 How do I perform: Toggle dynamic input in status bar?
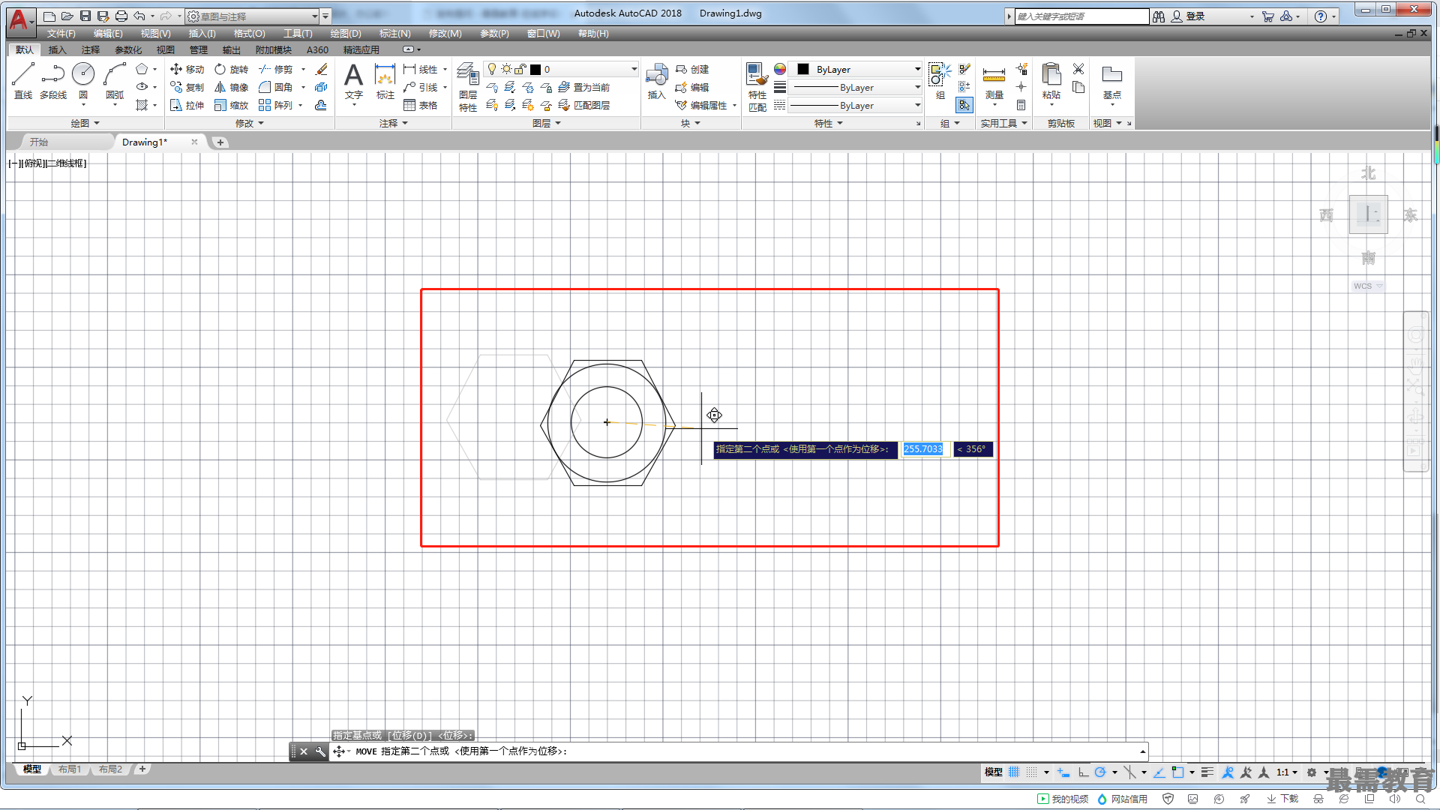click(x=1063, y=772)
